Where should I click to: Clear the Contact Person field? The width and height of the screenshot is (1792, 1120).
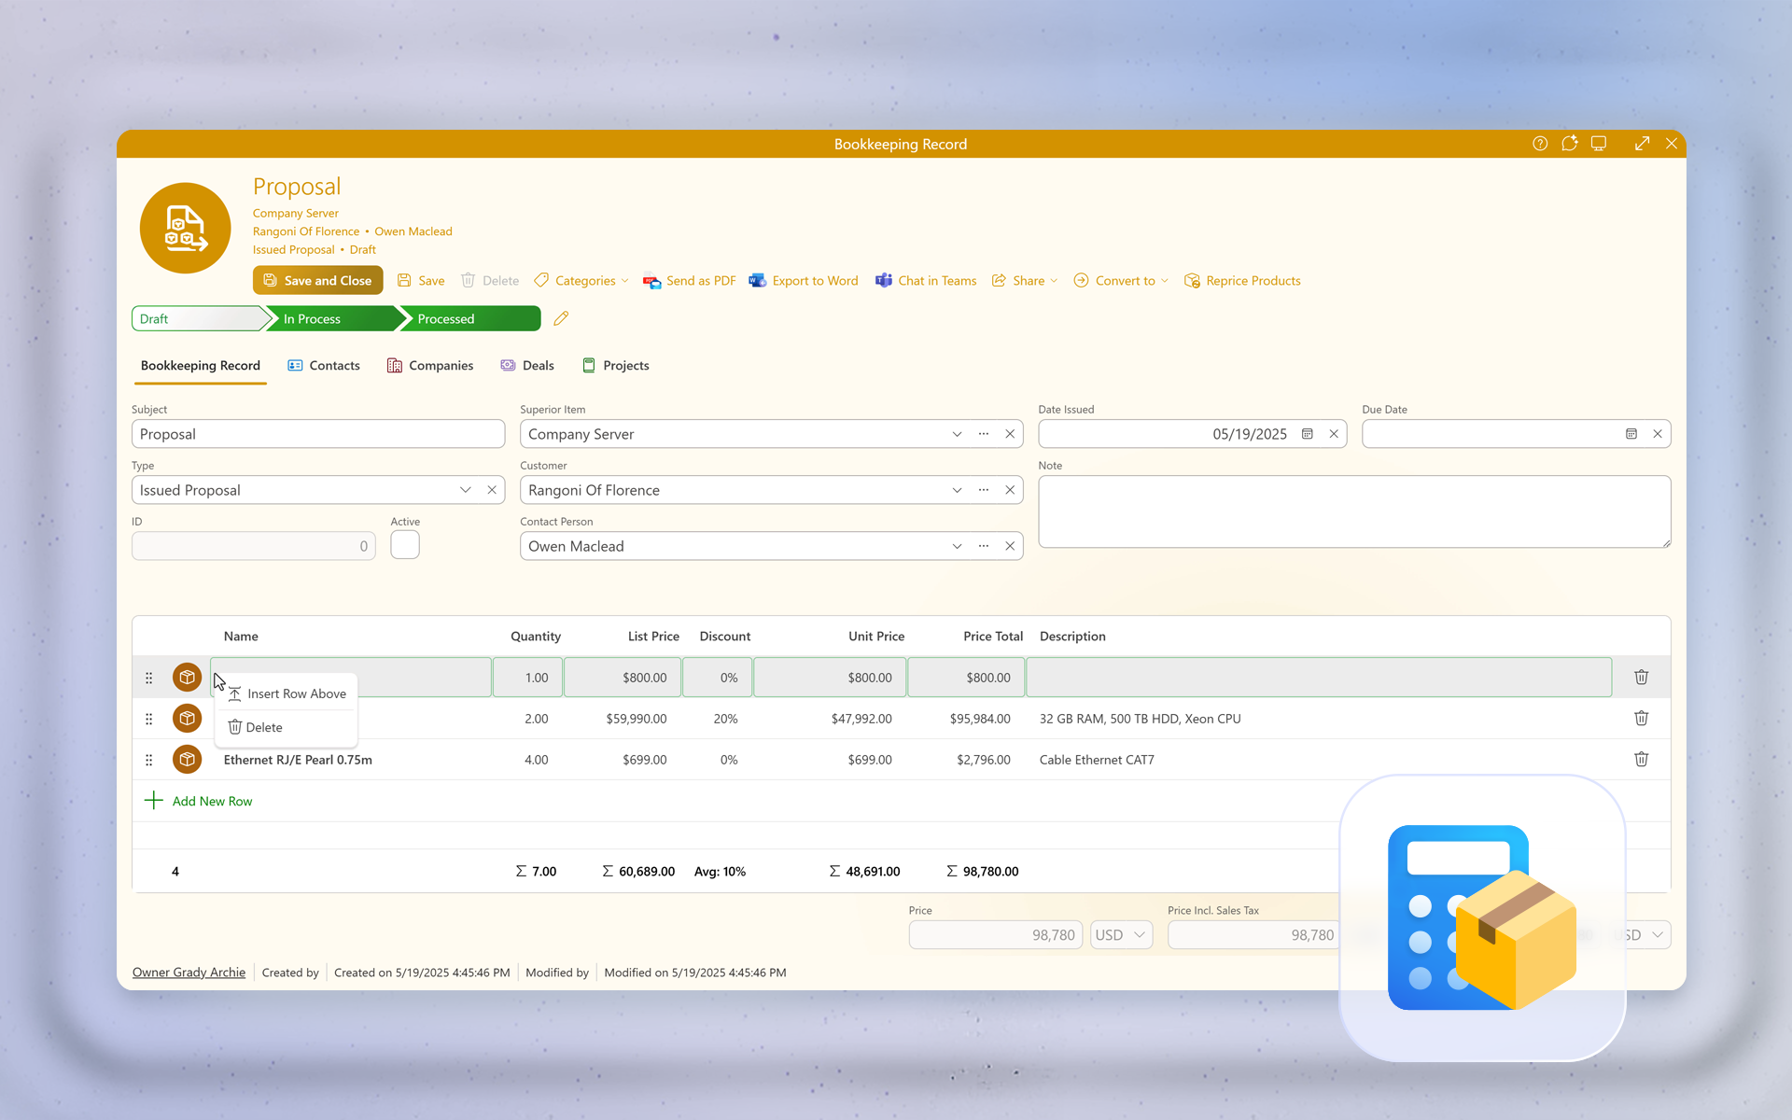(1010, 546)
